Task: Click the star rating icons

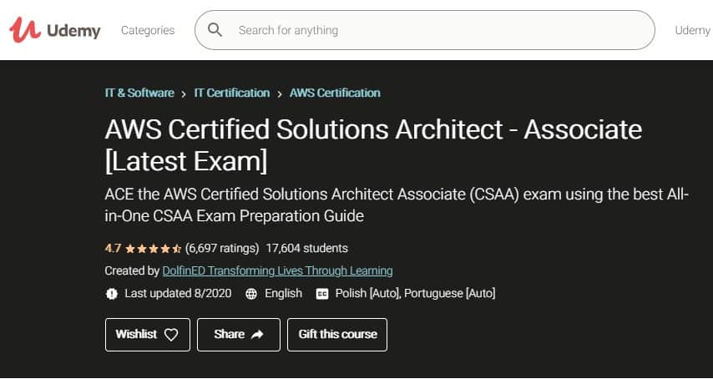Action: pos(154,248)
